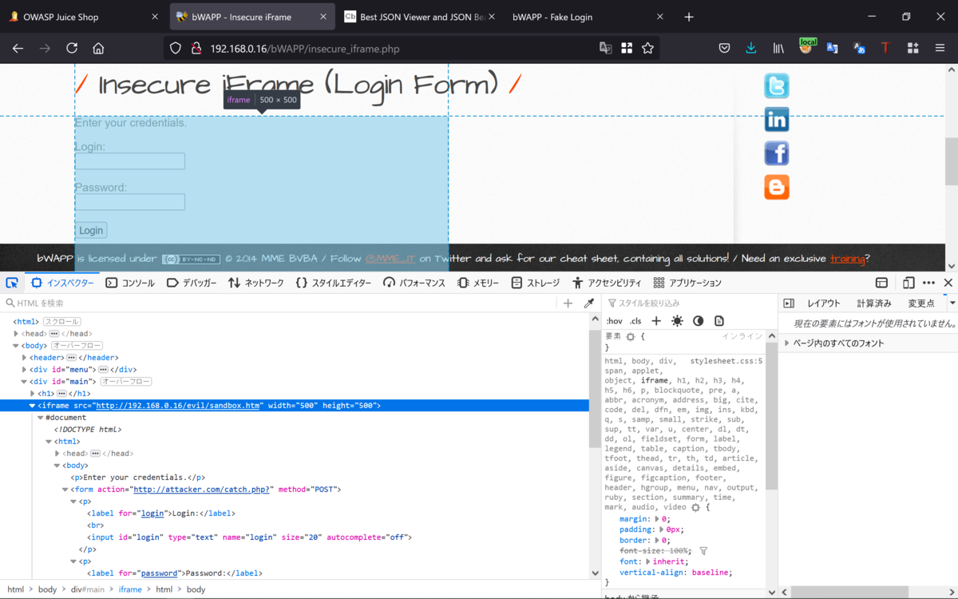Click the Login text field

[x=130, y=161]
